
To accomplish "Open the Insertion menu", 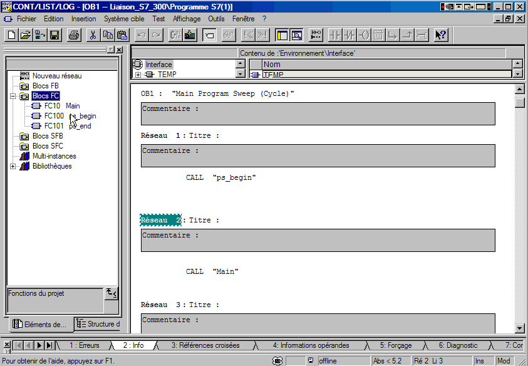I will pyautogui.click(x=83, y=19).
